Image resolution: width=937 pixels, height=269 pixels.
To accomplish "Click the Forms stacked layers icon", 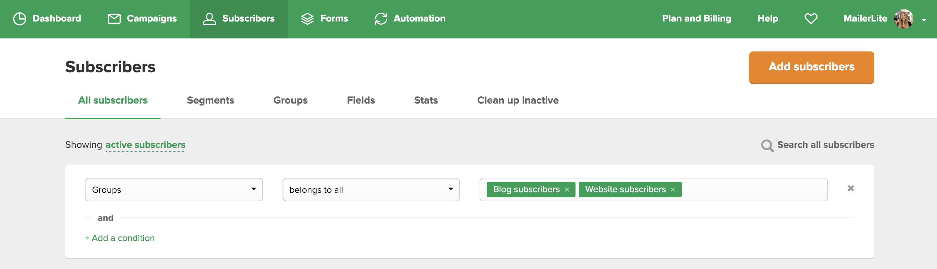I will 307,19.
